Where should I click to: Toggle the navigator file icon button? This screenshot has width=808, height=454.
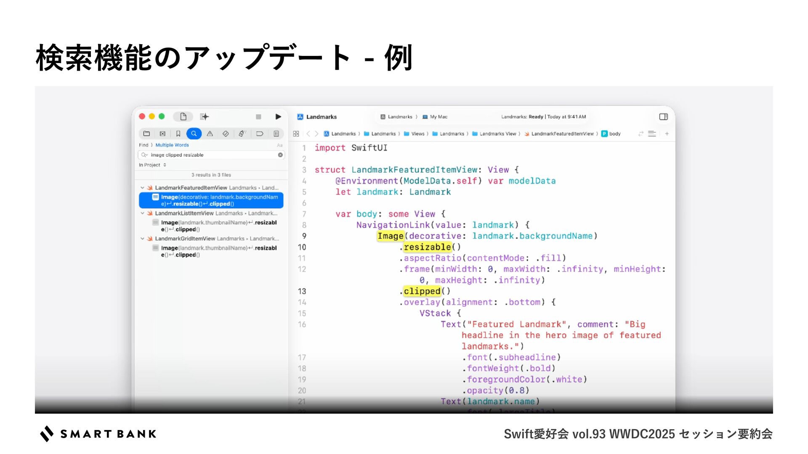(x=183, y=116)
